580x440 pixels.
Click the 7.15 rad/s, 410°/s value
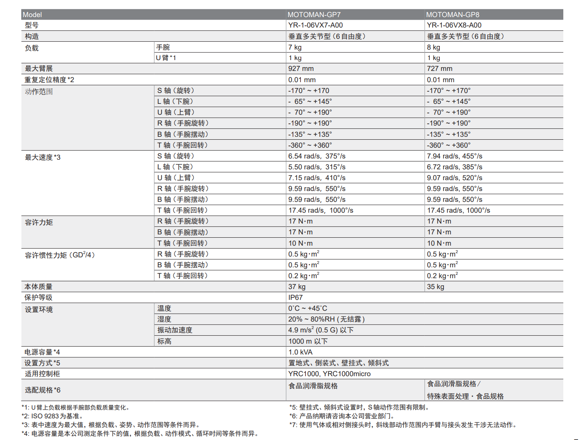click(x=317, y=178)
